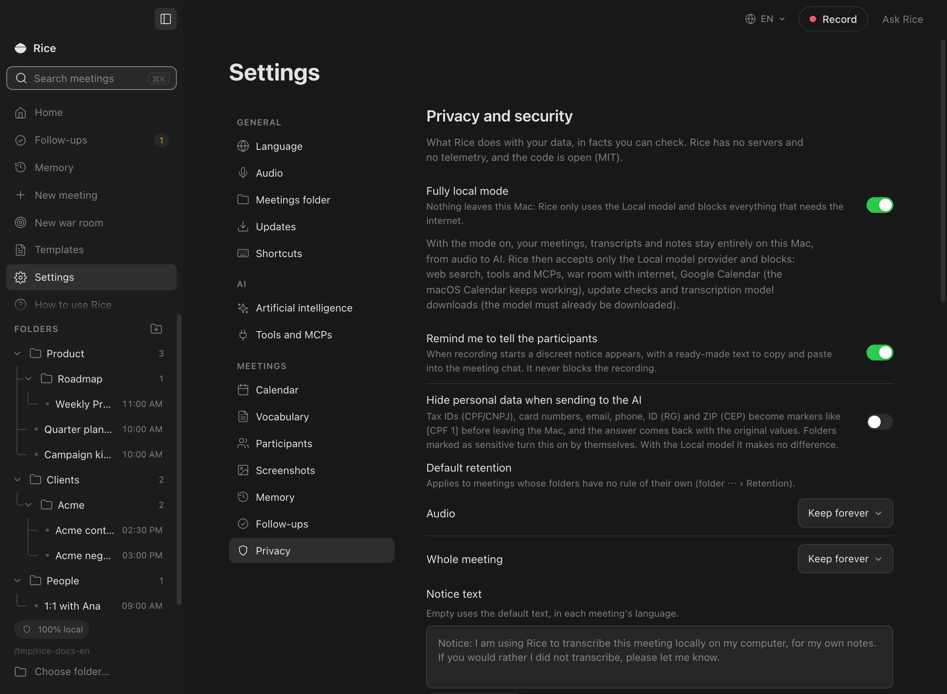Open the EN language selector

point(765,19)
